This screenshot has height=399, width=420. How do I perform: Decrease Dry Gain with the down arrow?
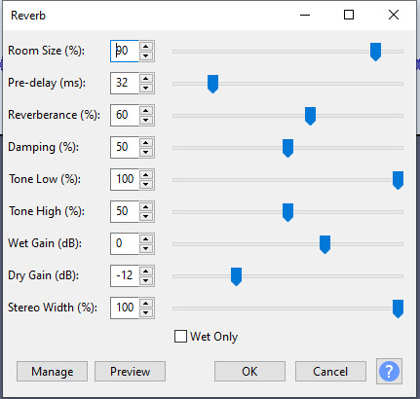point(146,281)
